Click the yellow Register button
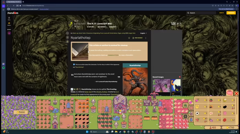The image size is (240, 134). 231,13
